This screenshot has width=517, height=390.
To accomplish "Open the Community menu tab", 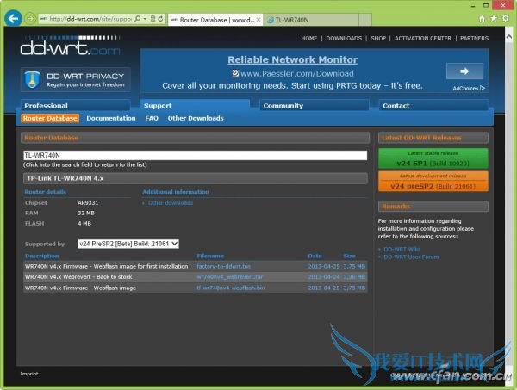I will pos(315,105).
